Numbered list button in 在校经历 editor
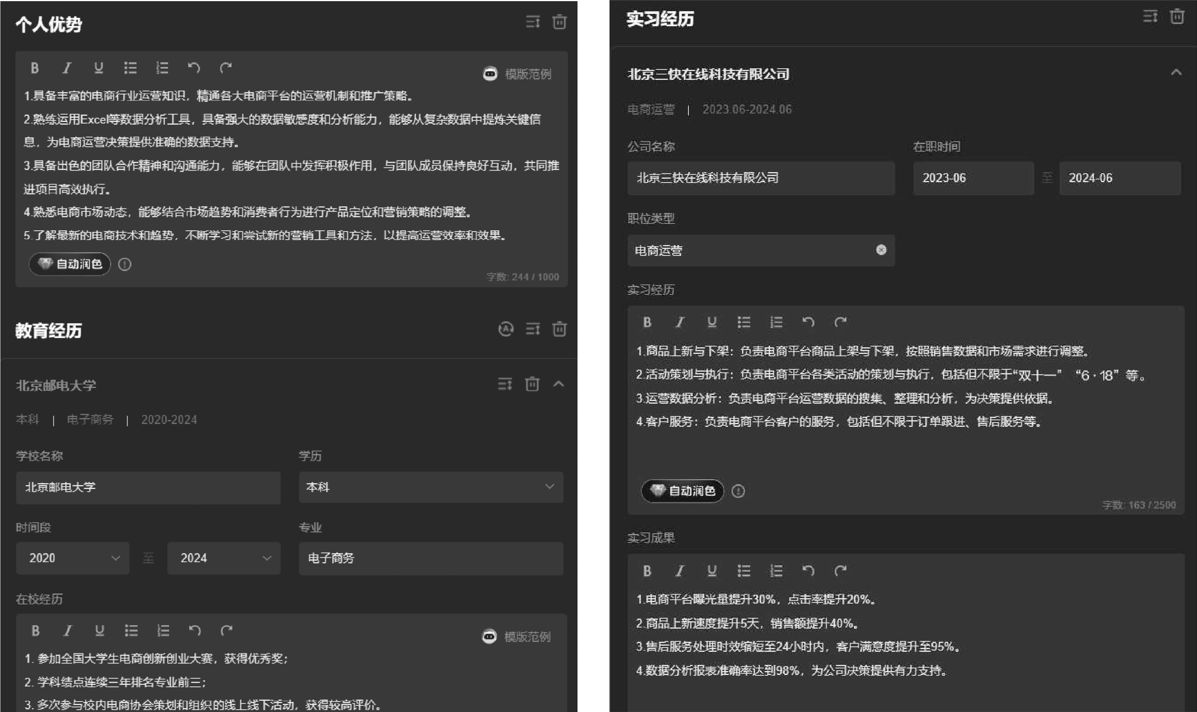Screen dimensions: 1197x712 point(163,631)
